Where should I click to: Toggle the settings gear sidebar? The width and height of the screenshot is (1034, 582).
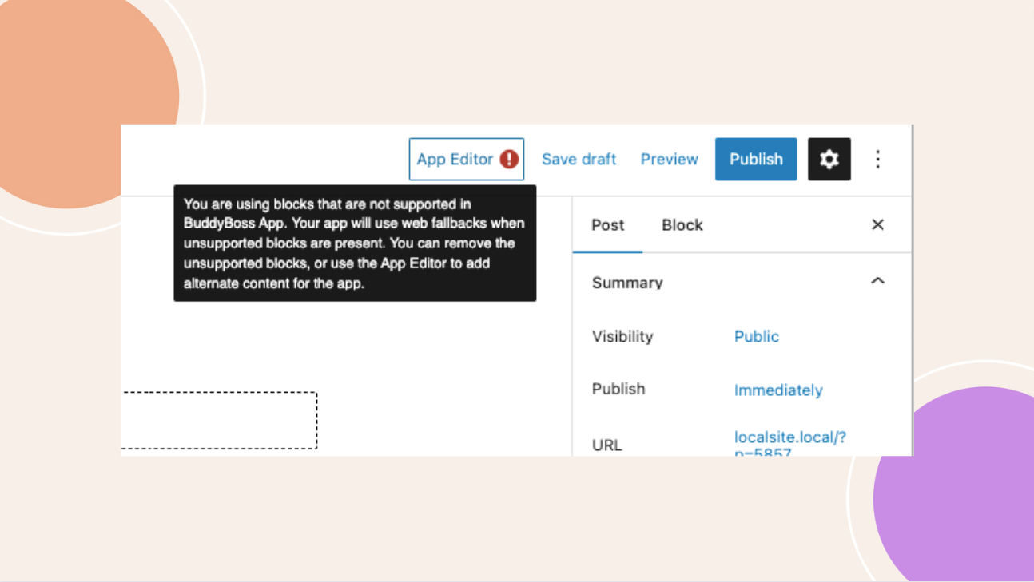click(829, 159)
